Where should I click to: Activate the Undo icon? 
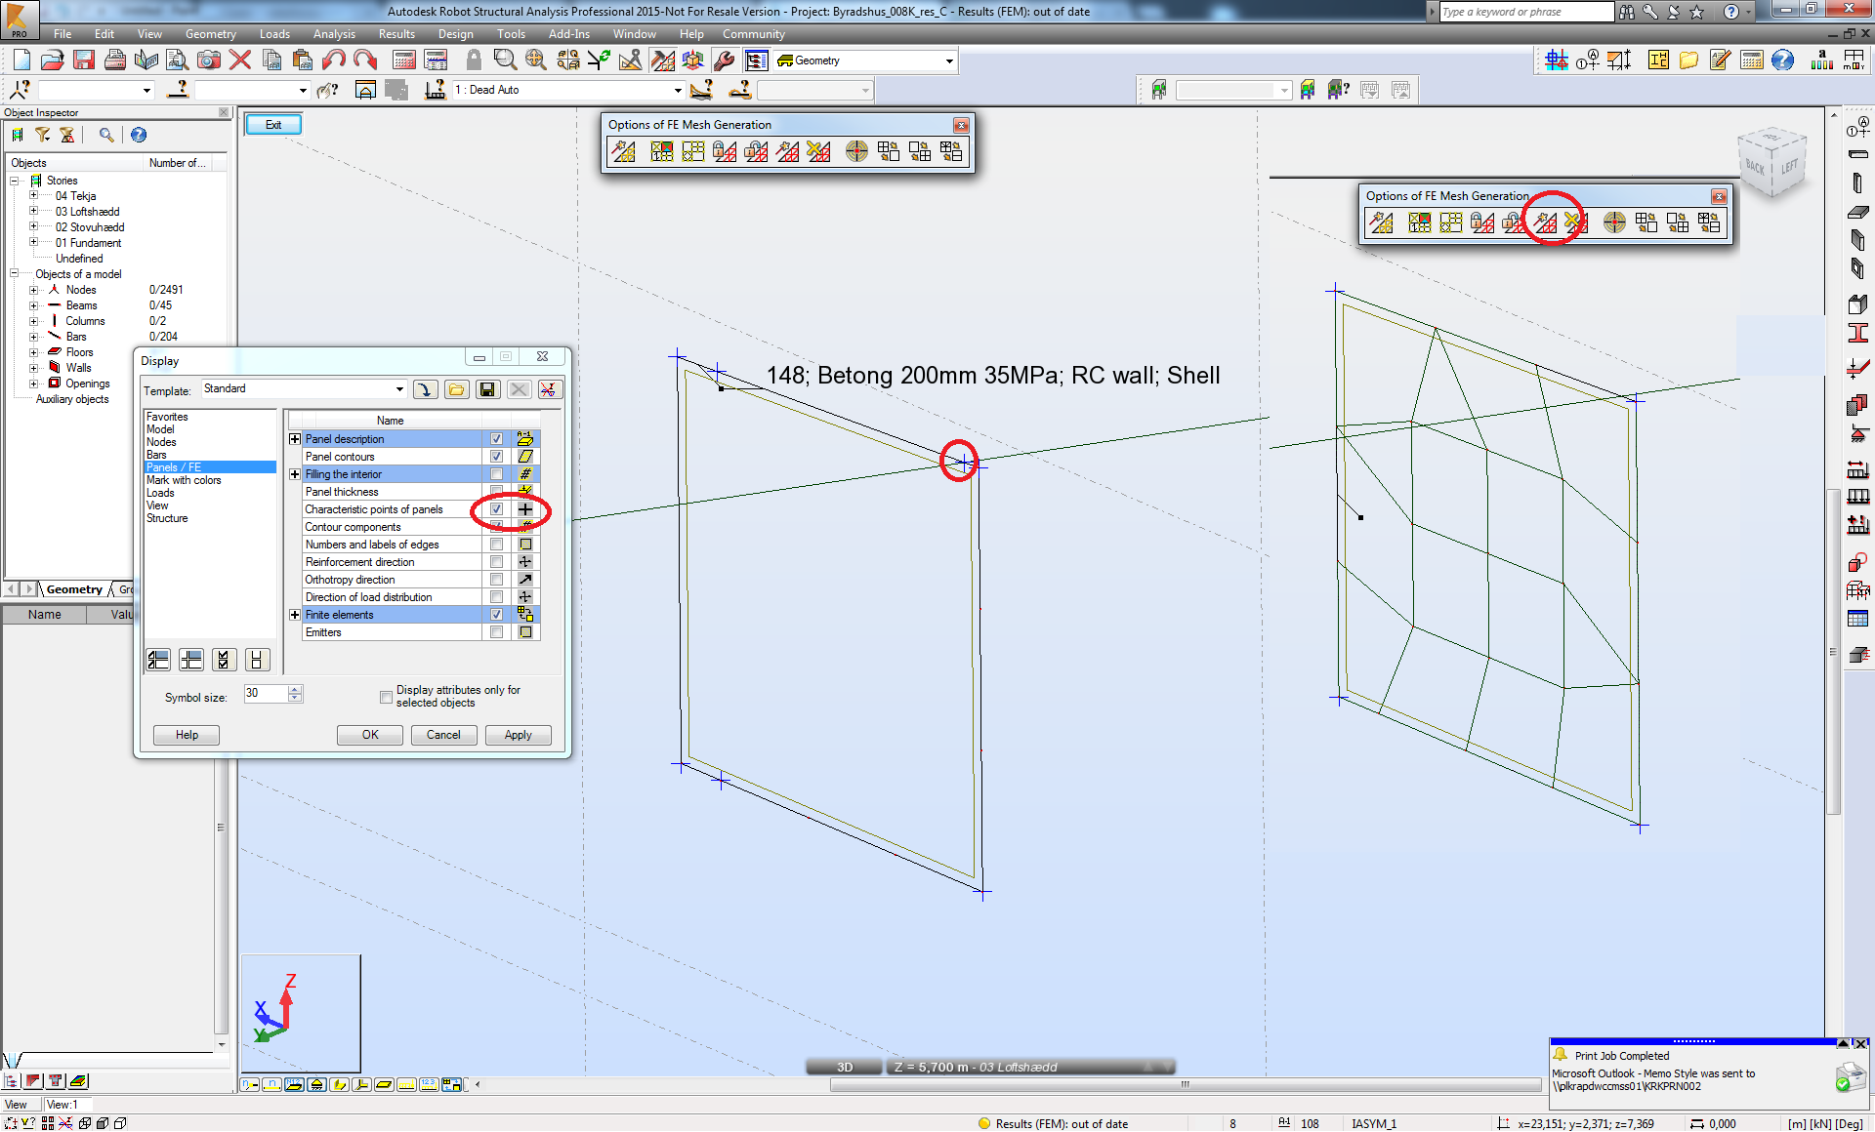click(333, 60)
